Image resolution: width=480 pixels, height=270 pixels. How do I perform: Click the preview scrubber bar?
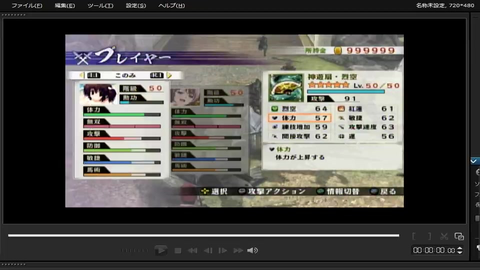[203, 235]
